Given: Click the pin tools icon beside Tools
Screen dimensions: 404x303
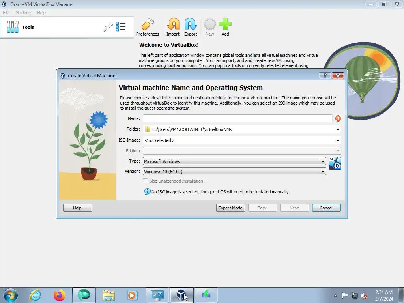Looking at the screenshot, I should point(108,27).
